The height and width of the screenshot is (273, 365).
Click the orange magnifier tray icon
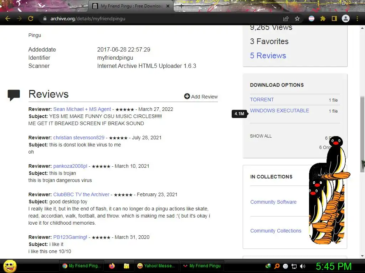(277, 266)
